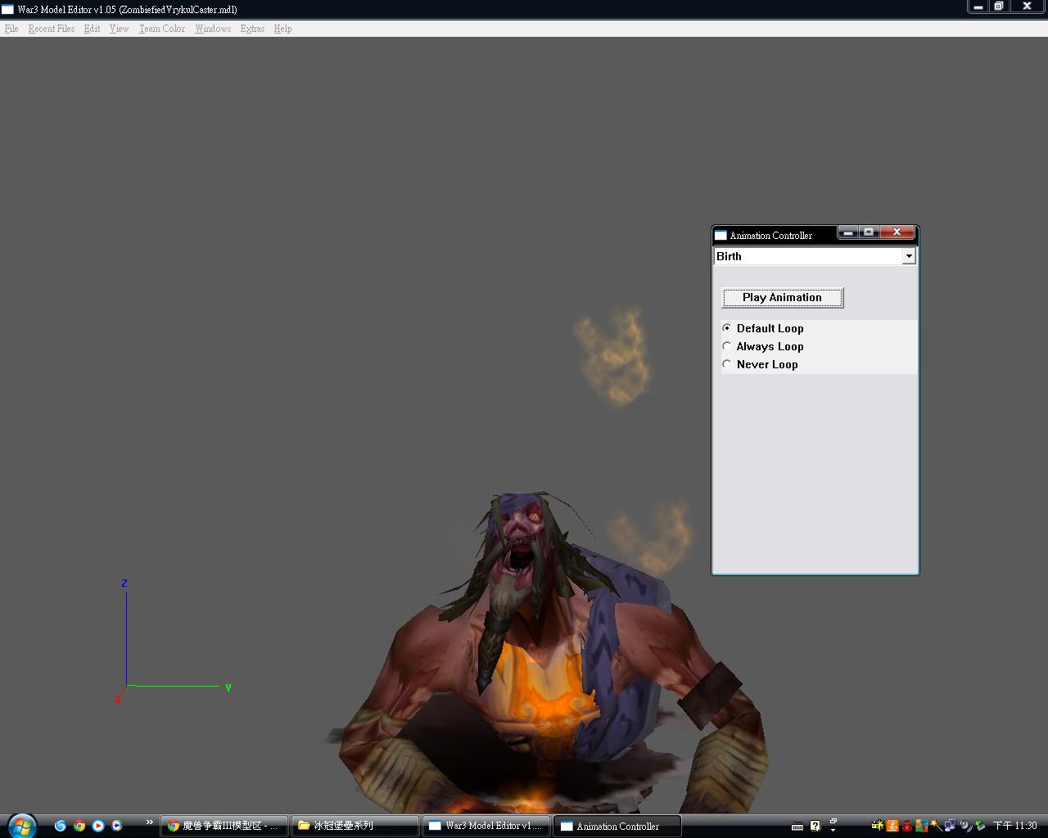Open the Edit menu
The image size is (1048, 838).
coord(92,29)
